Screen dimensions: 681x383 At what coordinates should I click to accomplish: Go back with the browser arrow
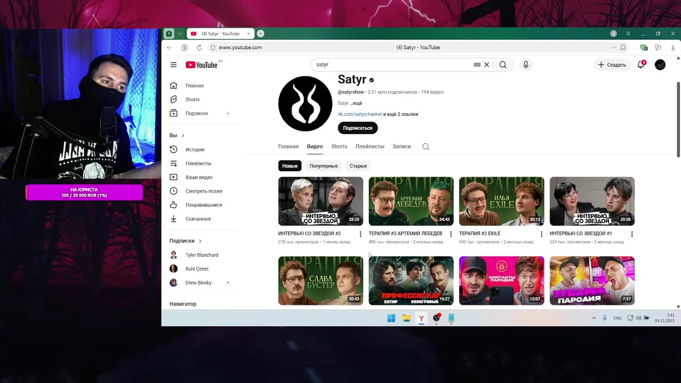coord(170,47)
